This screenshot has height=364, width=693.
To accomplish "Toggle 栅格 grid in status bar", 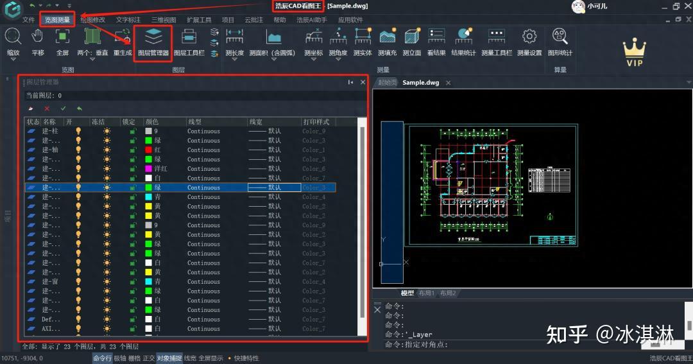I will tap(134, 358).
